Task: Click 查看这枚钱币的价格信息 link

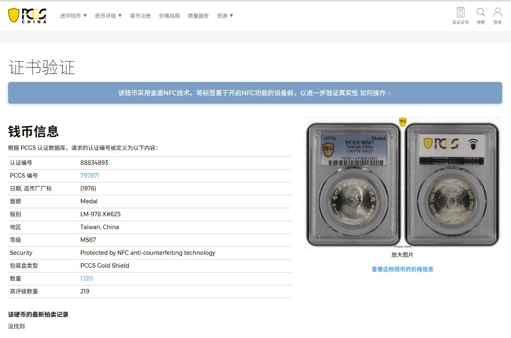Action: [x=403, y=269]
